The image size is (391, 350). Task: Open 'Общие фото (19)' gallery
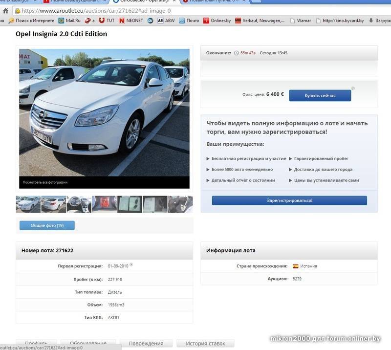47,225
